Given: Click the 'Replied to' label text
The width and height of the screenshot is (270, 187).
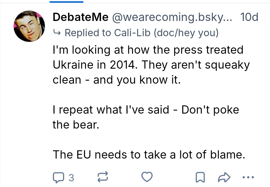Looking at the screenshot, I should (x=88, y=33).
